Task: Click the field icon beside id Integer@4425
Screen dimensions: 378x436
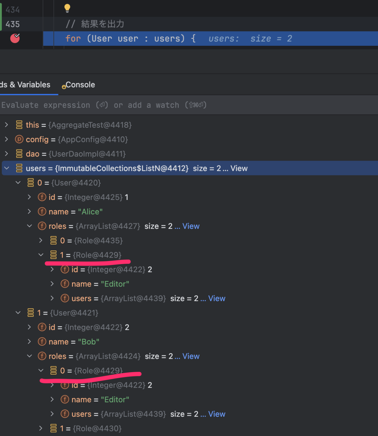Action: 42,197
